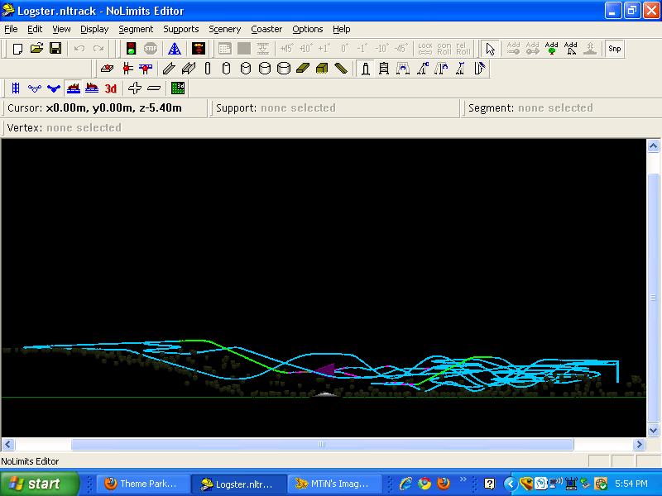Viewport: 662px width, 496px height.
Task: Start the simulator with traffic light icon
Action: click(x=131, y=49)
